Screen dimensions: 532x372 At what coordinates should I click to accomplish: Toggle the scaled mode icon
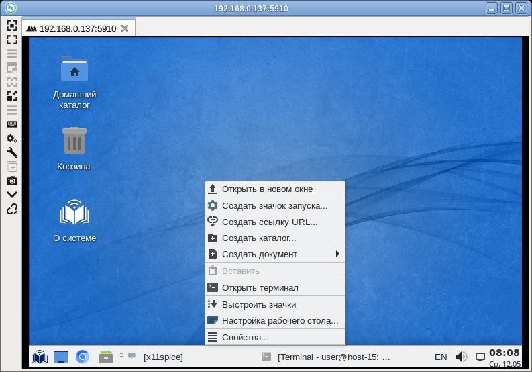12,96
